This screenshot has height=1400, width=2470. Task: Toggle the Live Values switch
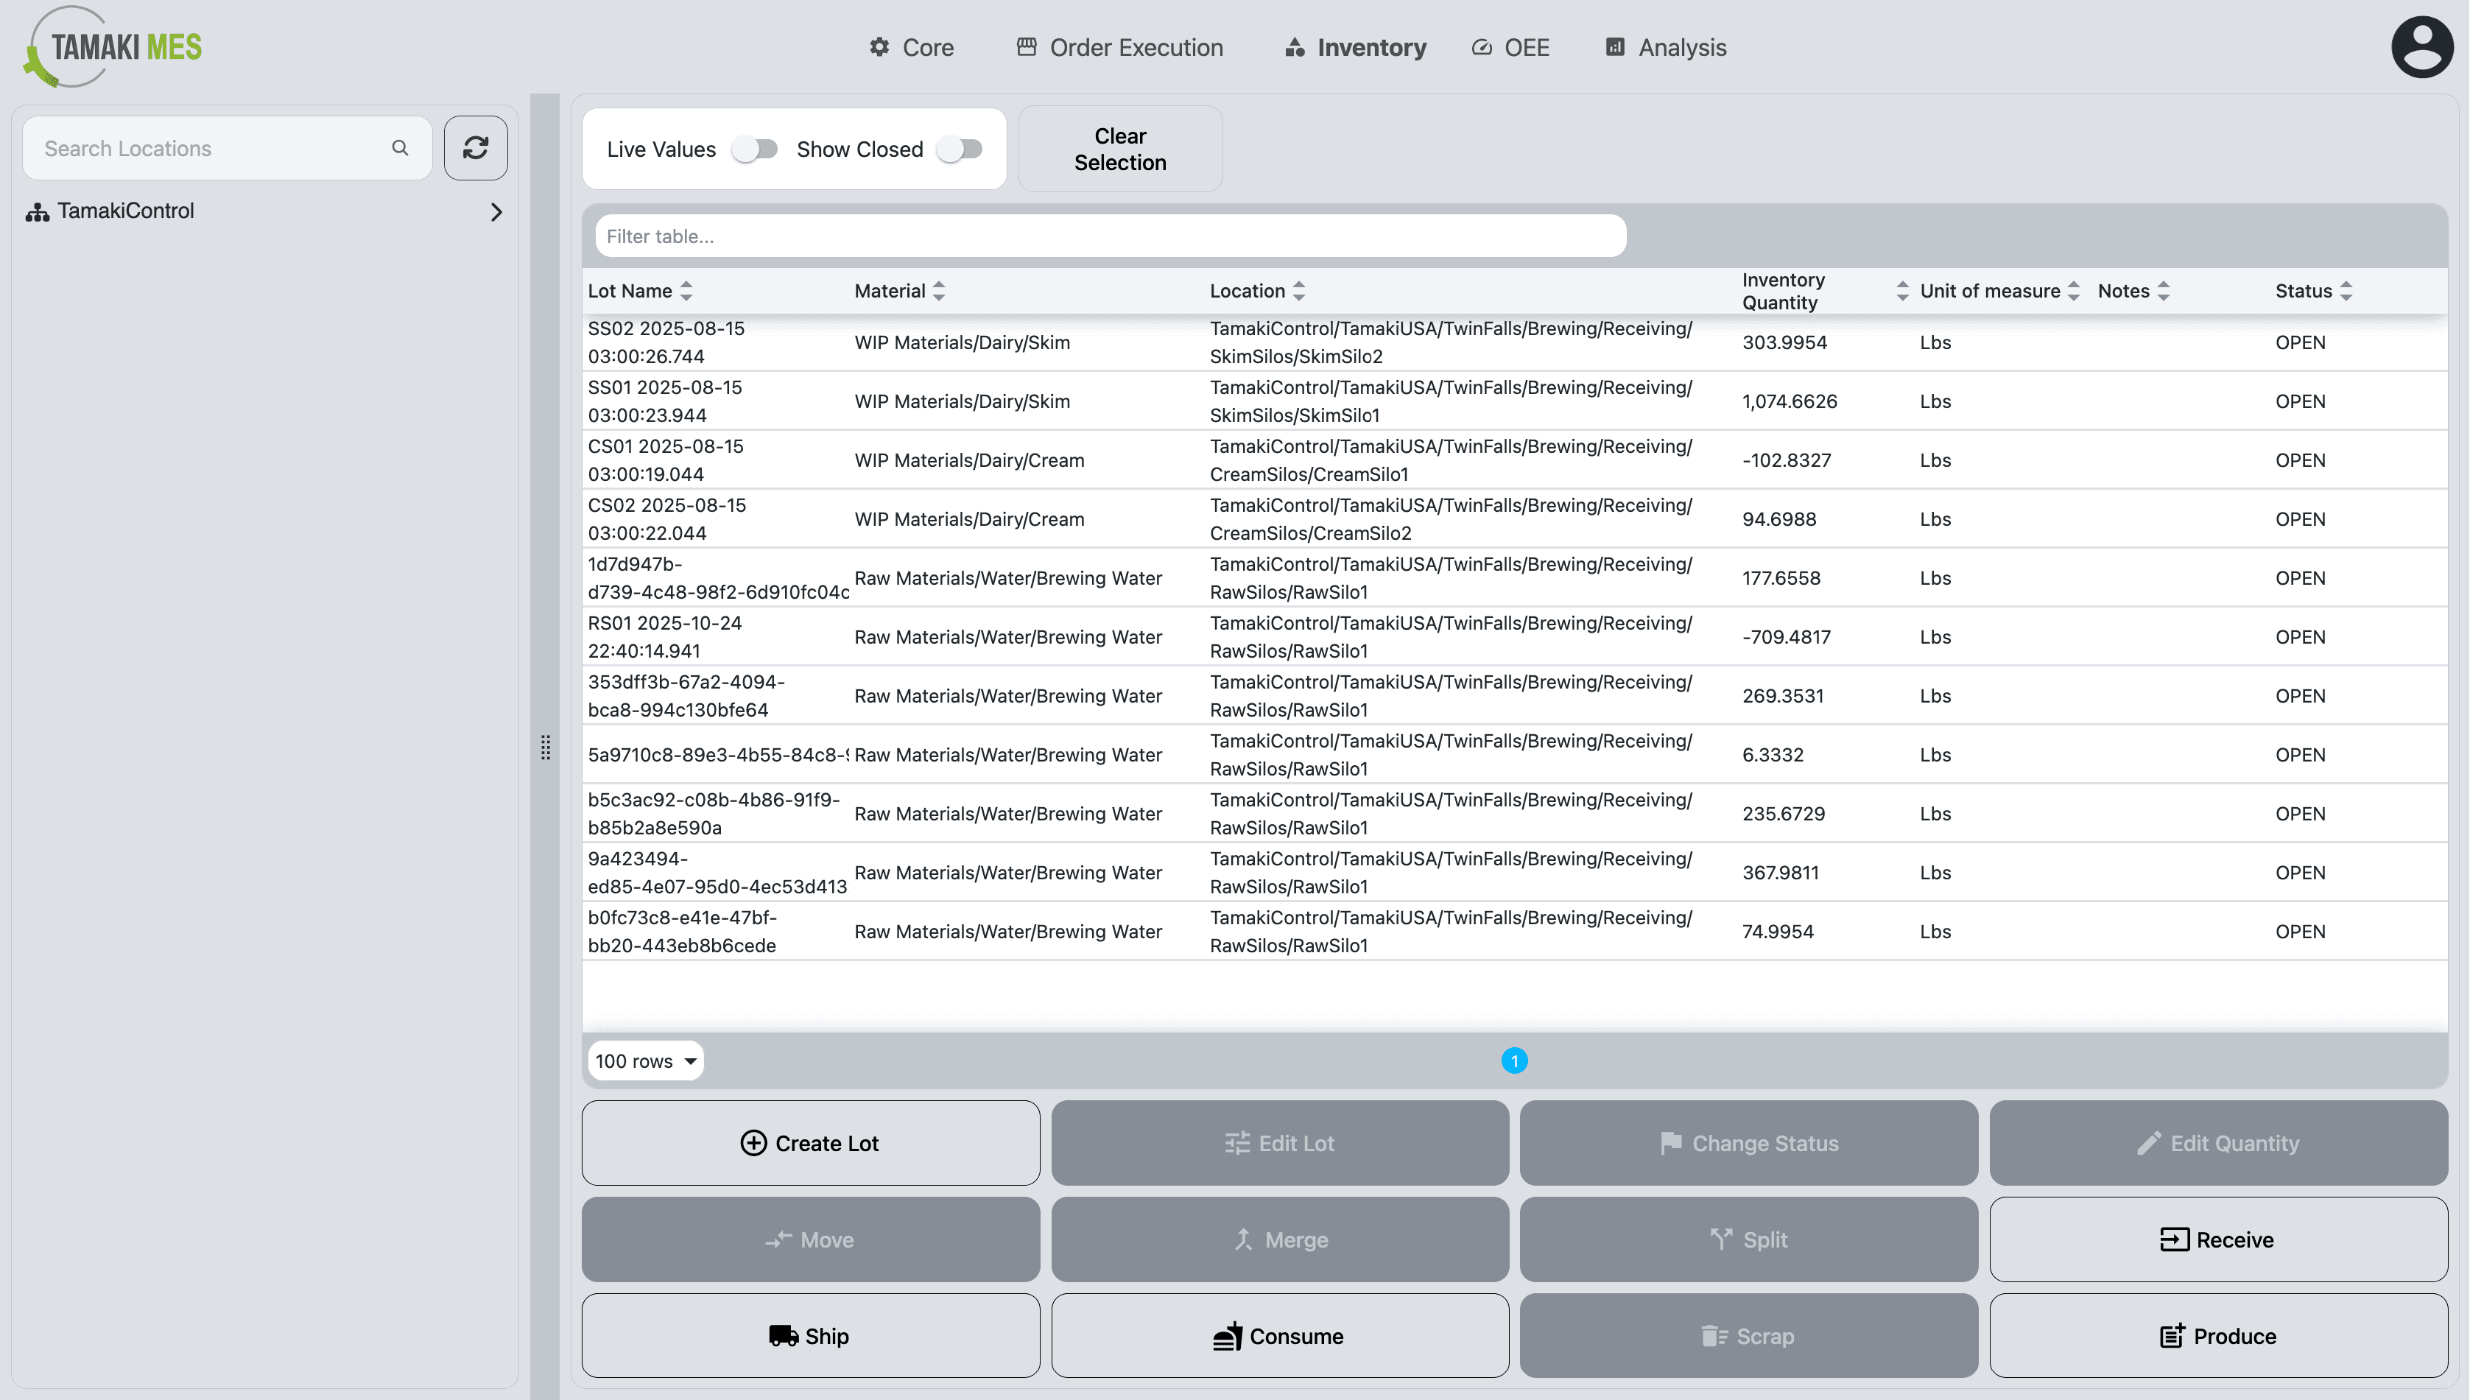click(x=755, y=149)
